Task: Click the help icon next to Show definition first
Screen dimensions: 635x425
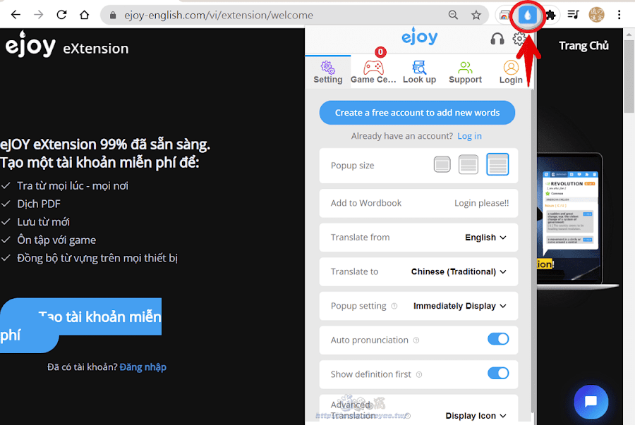Action: coord(419,375)
